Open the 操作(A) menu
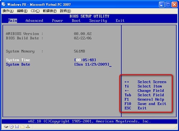The height and width of the screenshot is (131, 179). [x=8, y=11]
